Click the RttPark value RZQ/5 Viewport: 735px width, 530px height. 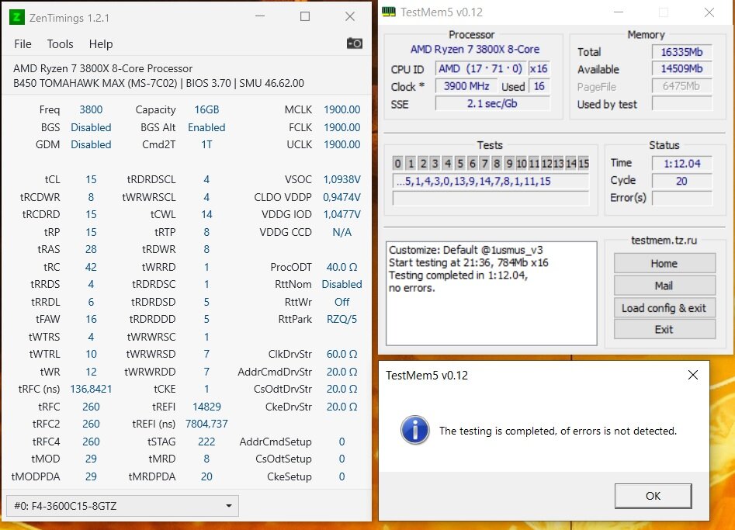pos(341,319)
